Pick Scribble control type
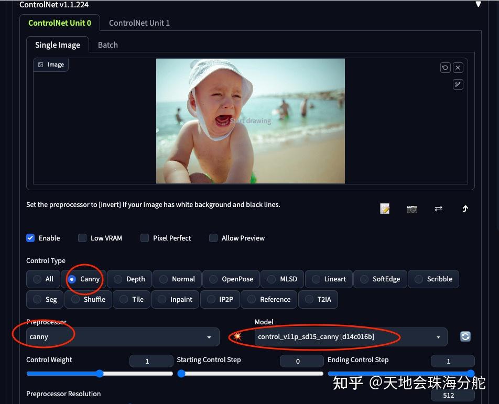 (433, 279)
